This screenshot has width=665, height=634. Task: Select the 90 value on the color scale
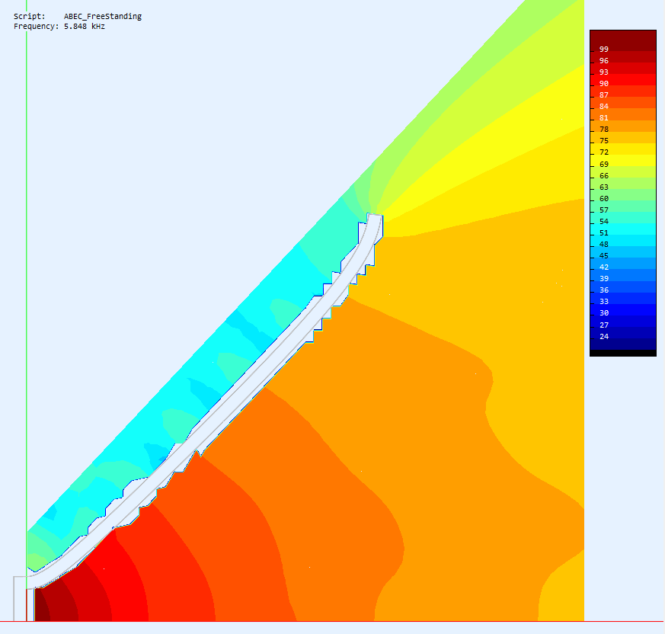tap(604, 84)
